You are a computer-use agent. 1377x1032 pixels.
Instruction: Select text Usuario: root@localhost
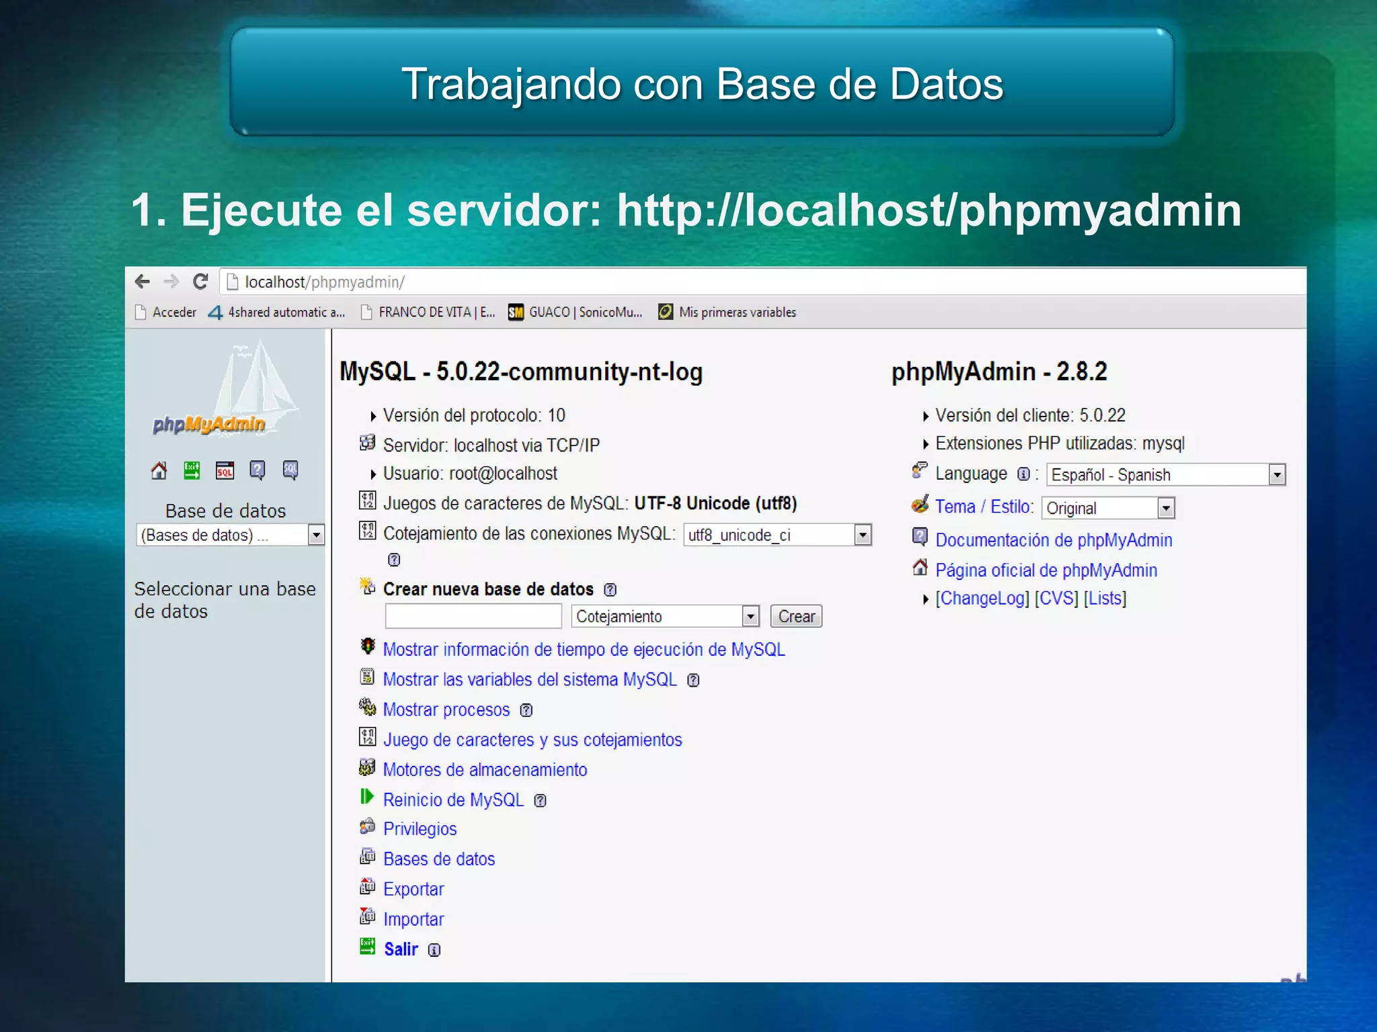(x=470, y=474)
